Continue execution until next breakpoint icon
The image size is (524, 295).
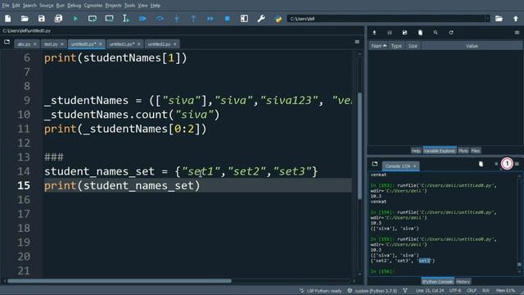click(210, 19)
